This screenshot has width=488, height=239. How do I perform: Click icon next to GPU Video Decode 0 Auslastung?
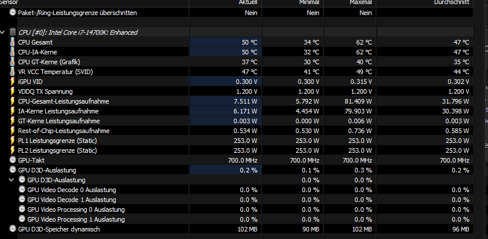click(x=22, y=190)
